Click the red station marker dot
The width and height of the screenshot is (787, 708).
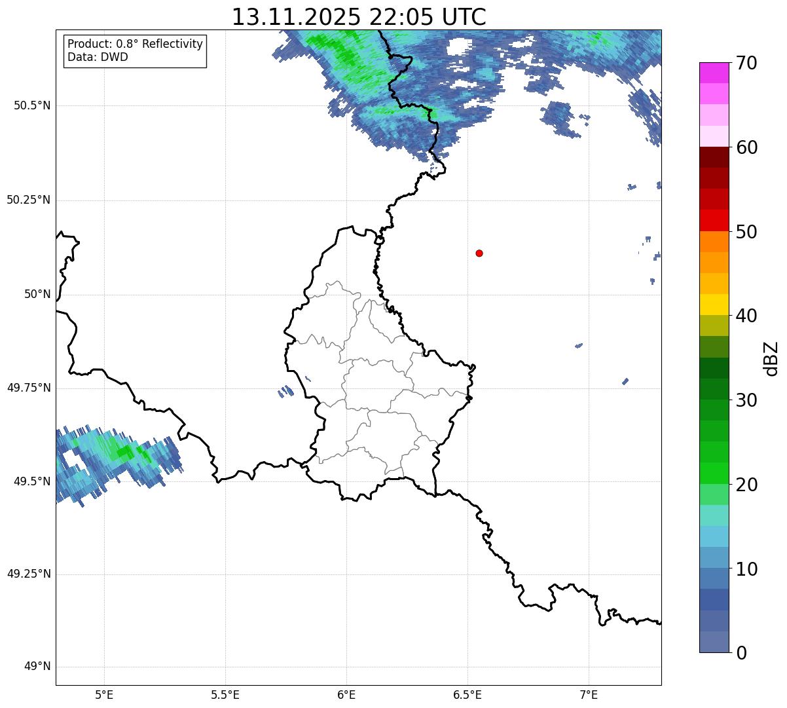[479, 253]
